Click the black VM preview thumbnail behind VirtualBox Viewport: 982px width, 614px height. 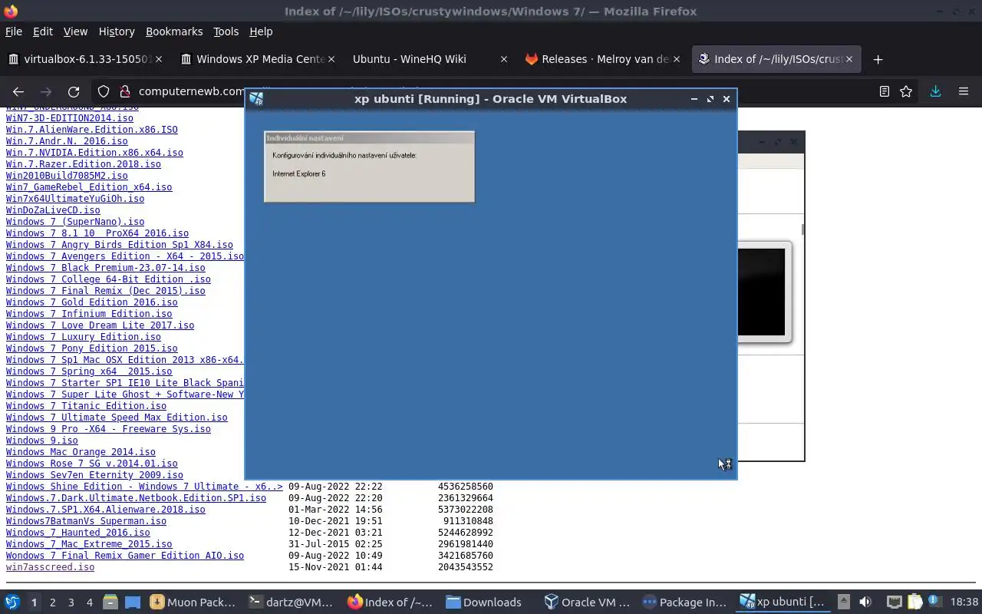pos(761,292)
